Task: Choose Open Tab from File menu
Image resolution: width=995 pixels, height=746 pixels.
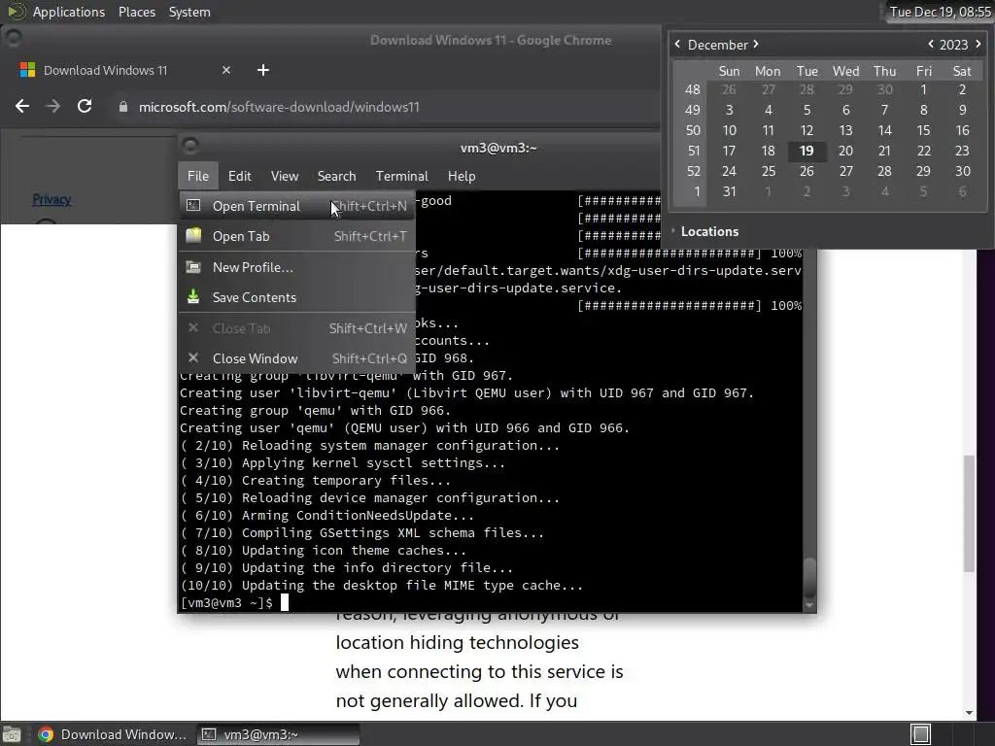Action: (x=296, y=235)
